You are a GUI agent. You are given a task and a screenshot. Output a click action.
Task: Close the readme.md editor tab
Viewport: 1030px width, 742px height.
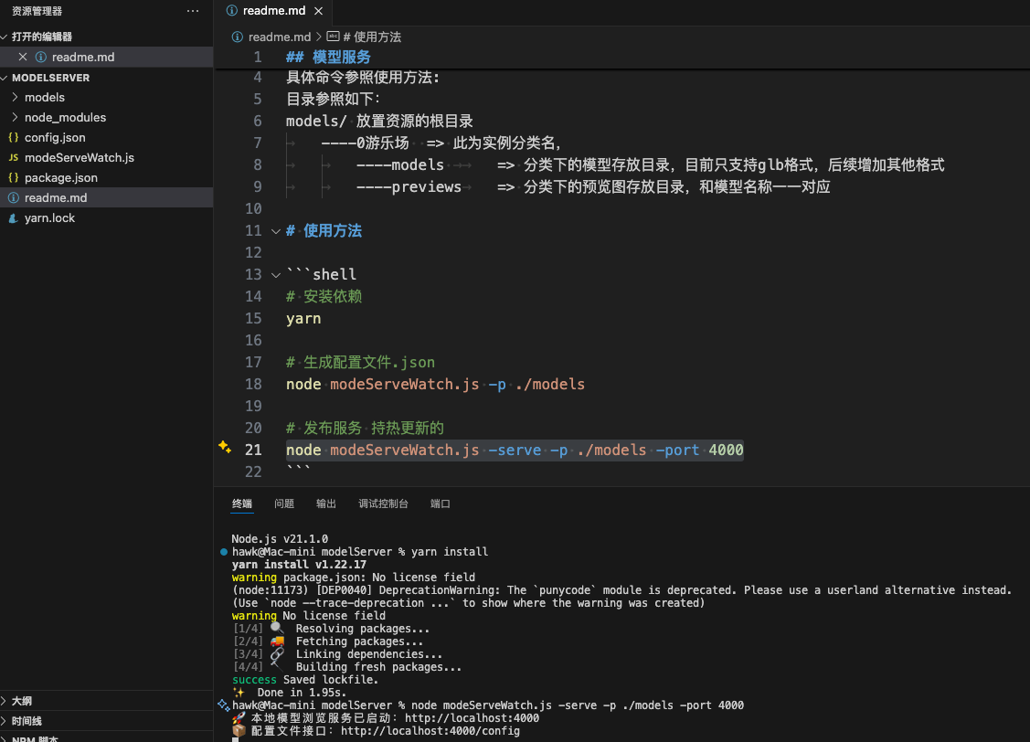317,11
